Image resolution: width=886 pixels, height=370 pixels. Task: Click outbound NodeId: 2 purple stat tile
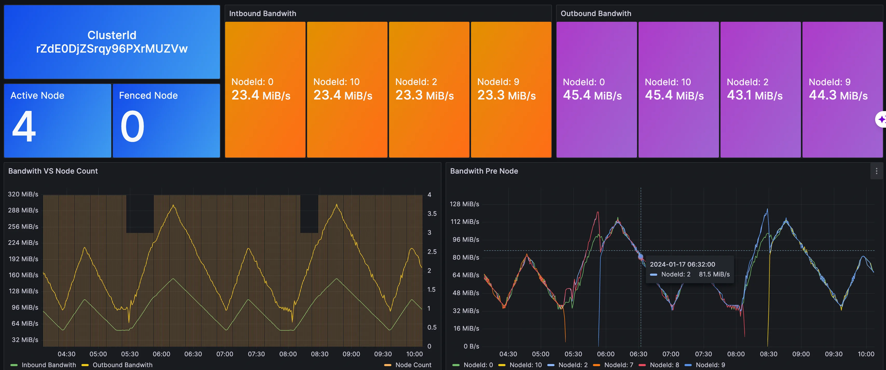(760, 89)
